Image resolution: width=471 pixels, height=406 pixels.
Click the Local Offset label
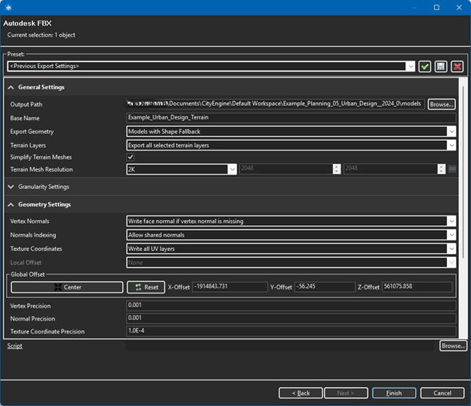pos(26,262)
